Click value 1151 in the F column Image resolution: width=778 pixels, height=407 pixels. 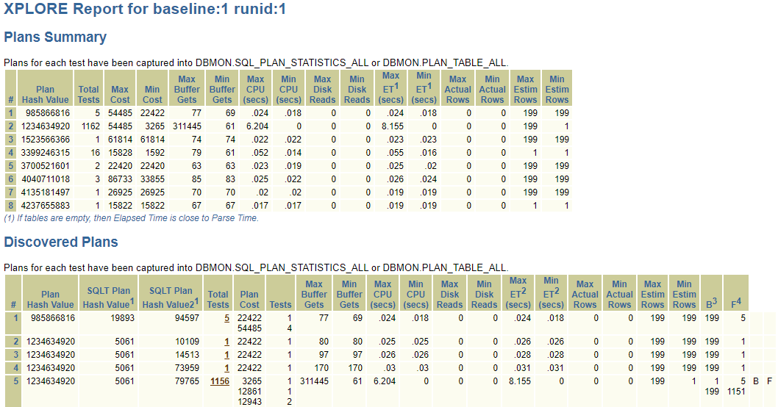click(736, 392)
